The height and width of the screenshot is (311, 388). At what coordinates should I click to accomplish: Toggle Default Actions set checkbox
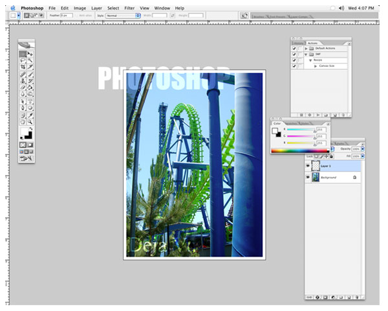tap(294, 49)
